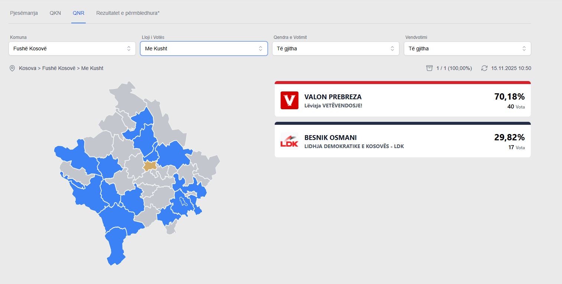Click the ballot box counted icon
Screen dimensions: 562x284
point(429,68)
